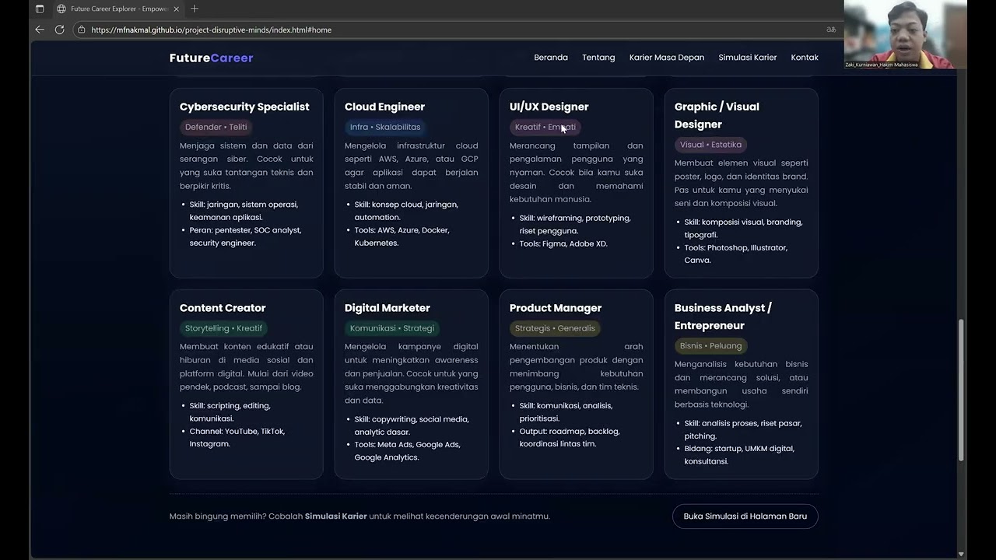Click the Kreatif • Empati tag

tap(545, 127)
